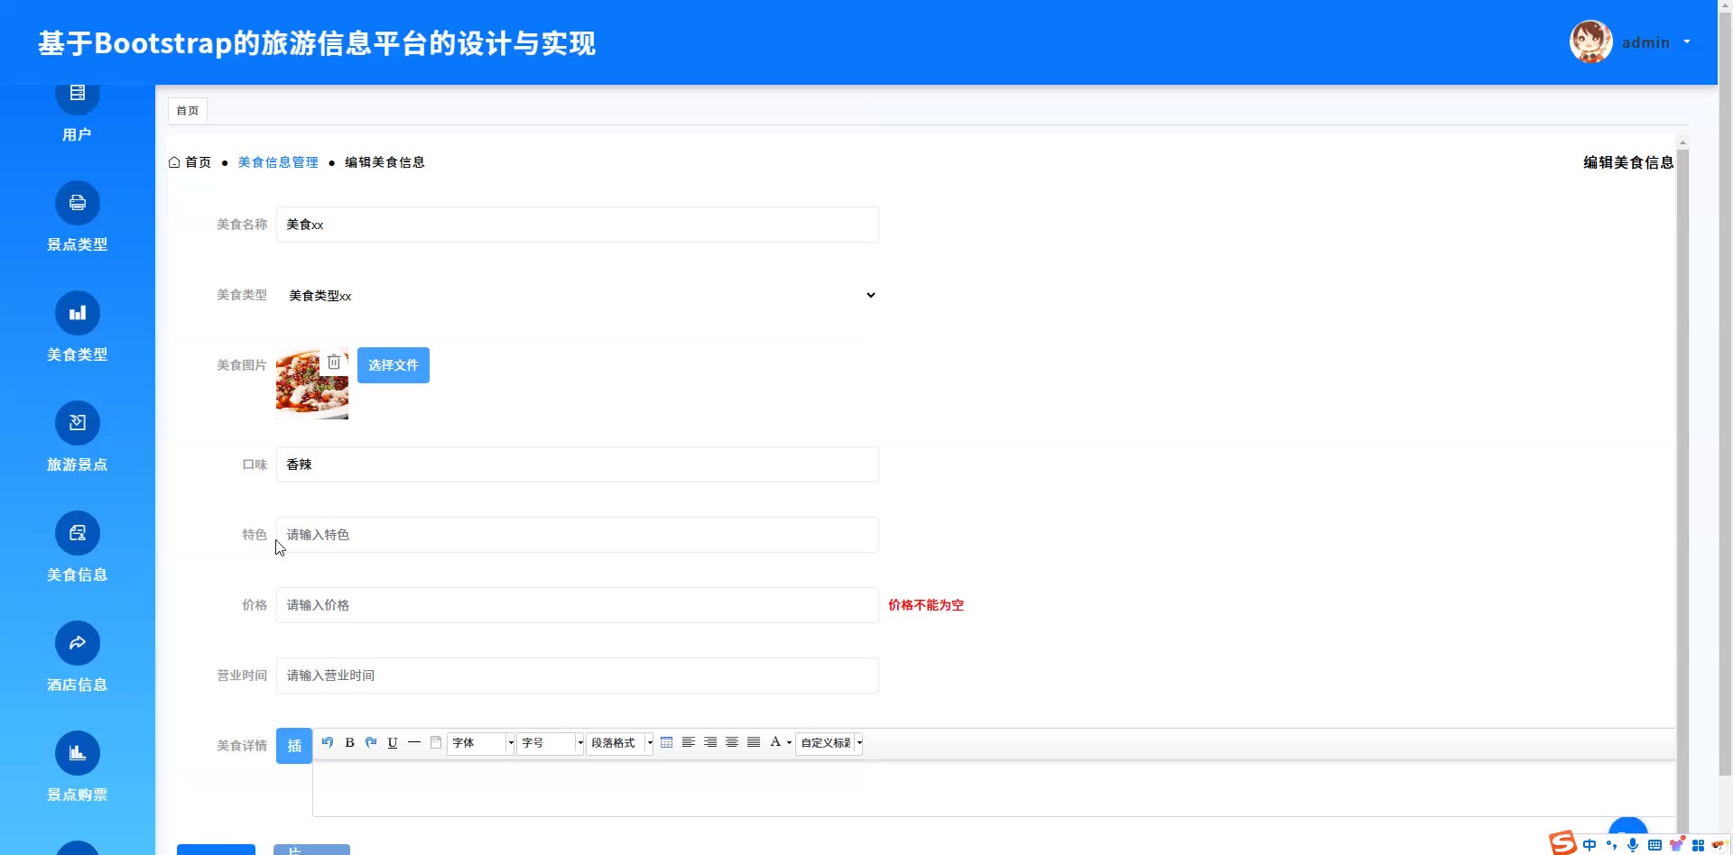Toggle the input method punctuation icon

click(x=1611, y=845)
